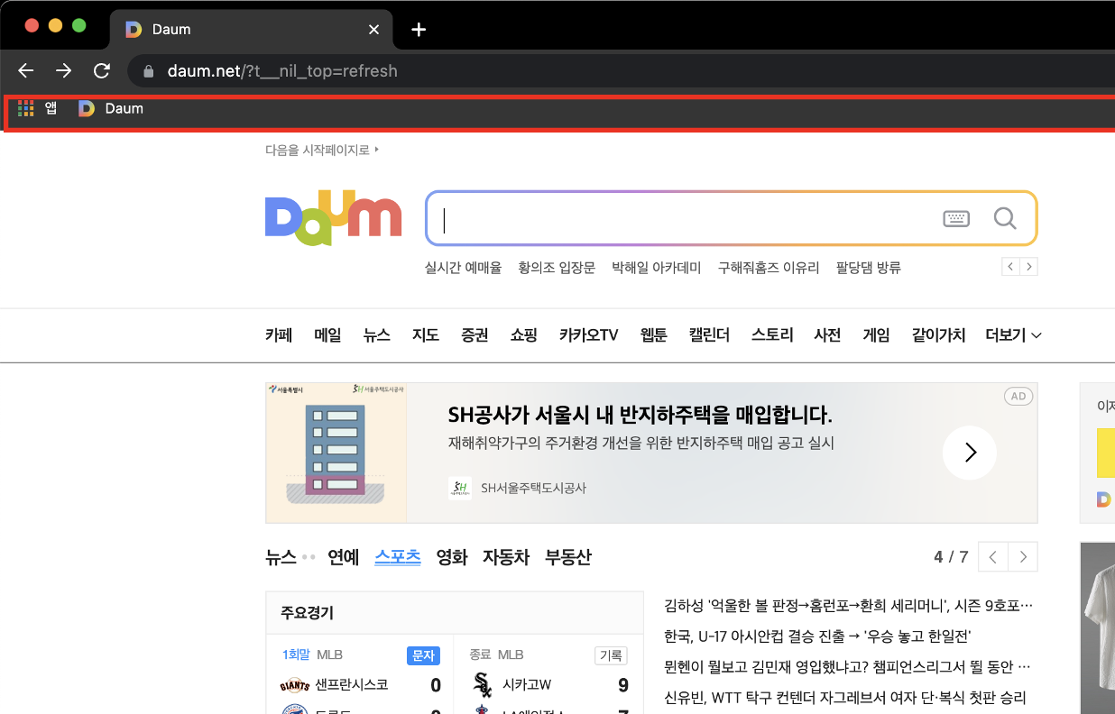Viewport: 1115px width, 714px height.
Task: Open 캘린더 in the service menu
Action: coord(709,335)
